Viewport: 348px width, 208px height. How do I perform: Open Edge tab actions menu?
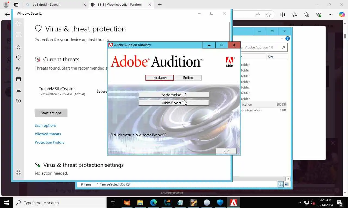click(16, 5)
